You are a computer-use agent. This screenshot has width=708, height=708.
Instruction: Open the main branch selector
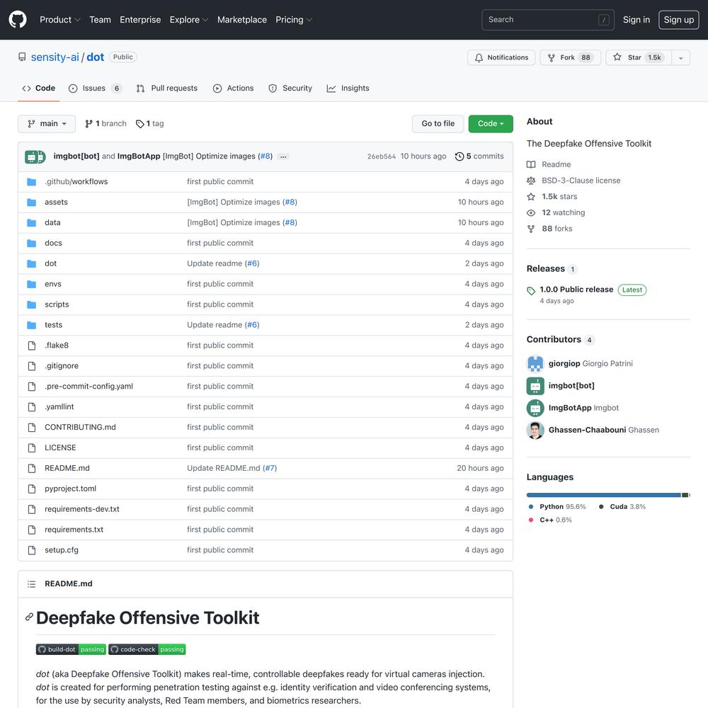coord(47,124)
